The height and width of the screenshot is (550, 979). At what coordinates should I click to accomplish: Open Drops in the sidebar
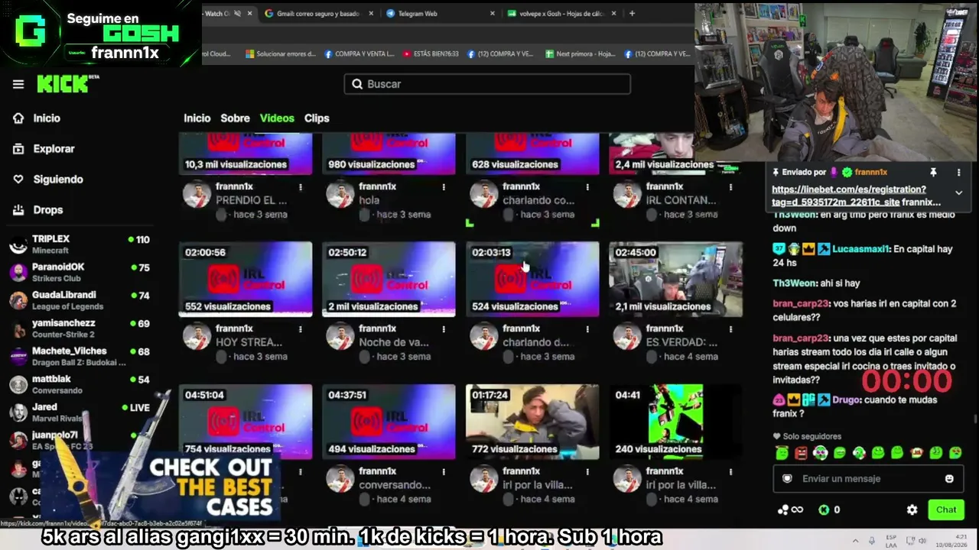tap(47, 210)
